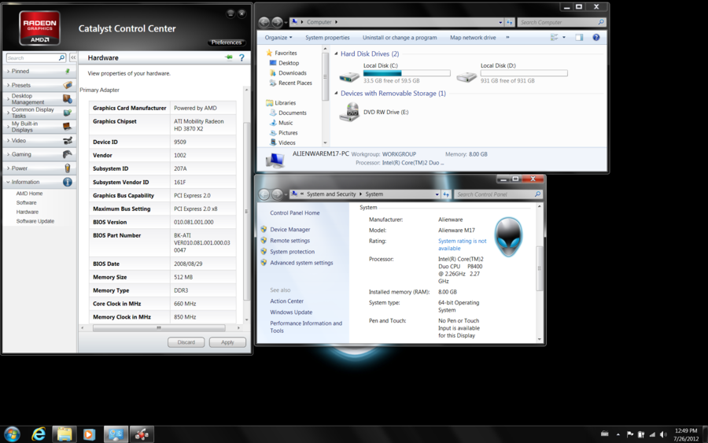This screenshot has height=443, width=708.
Task: Click the Information blue info icon
Action: (x=68, y=182)
